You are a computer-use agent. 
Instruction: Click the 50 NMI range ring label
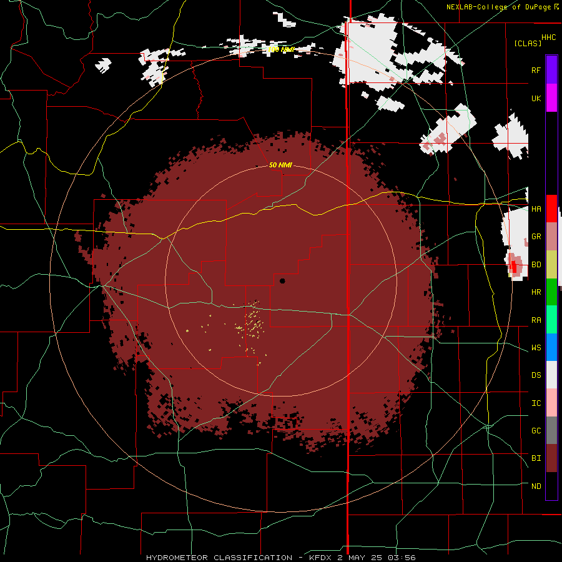coord(280,165)
